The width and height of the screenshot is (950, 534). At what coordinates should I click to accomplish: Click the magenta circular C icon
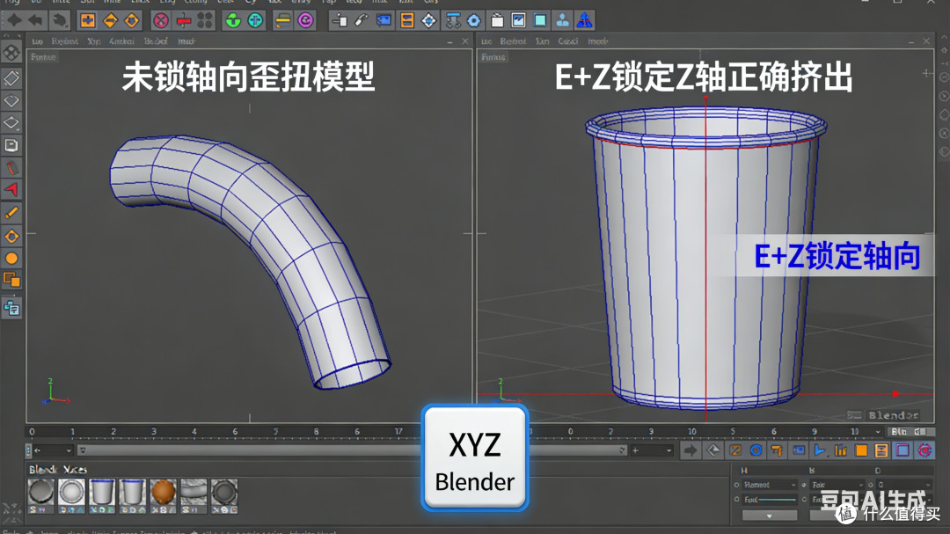tap(306, 20)
